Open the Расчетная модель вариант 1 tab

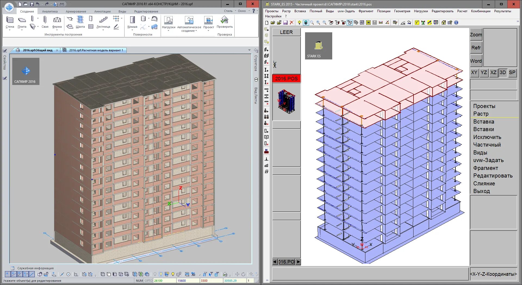point(95,50)
